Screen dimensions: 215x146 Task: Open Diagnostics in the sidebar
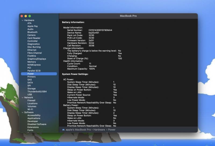[x=33, y=44]
